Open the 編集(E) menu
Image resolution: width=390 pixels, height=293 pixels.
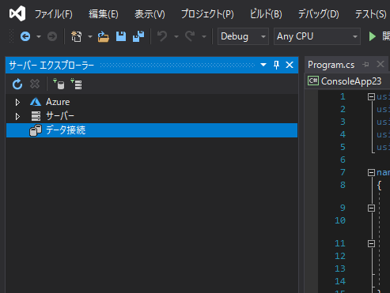104,14
